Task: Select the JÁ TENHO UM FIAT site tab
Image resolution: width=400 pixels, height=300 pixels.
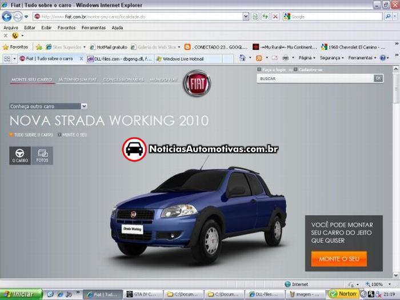Action: click(78, 79)
